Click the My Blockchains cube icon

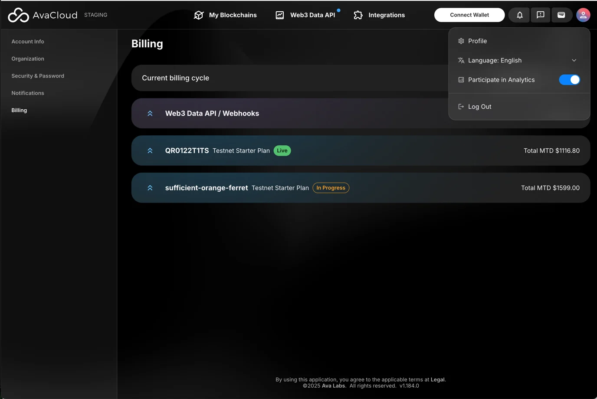click(199, 15)
